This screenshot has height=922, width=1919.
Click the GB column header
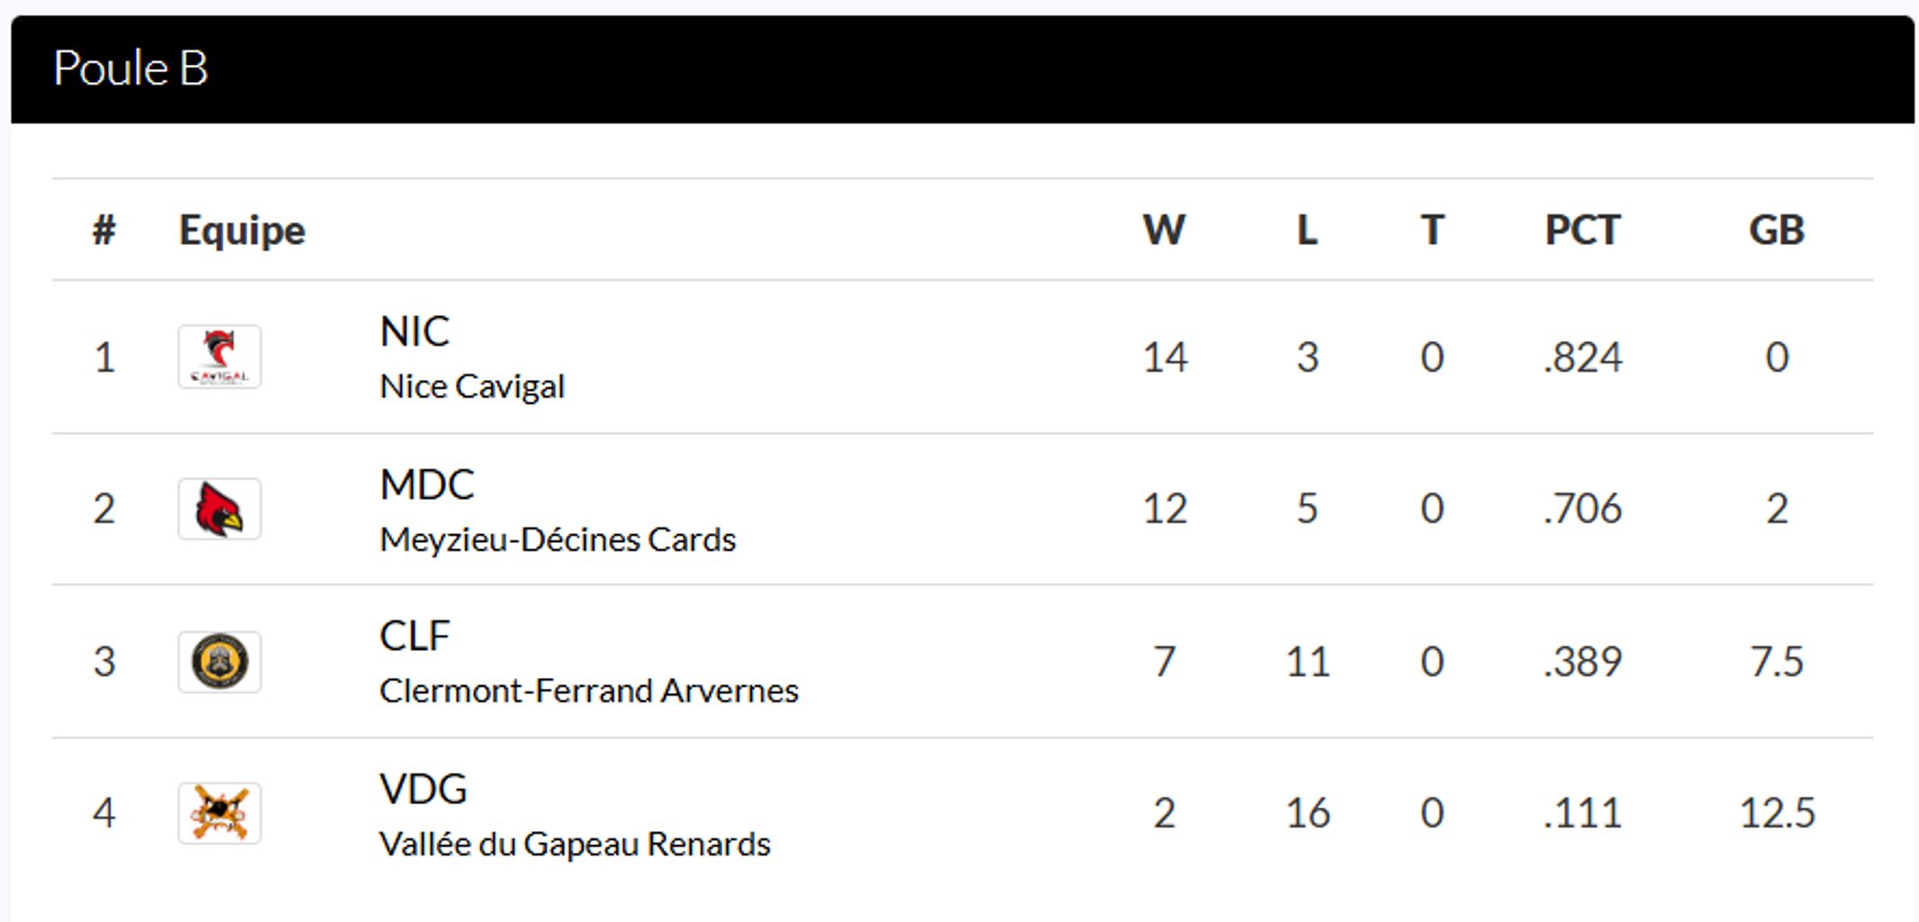coord(1776,230)
